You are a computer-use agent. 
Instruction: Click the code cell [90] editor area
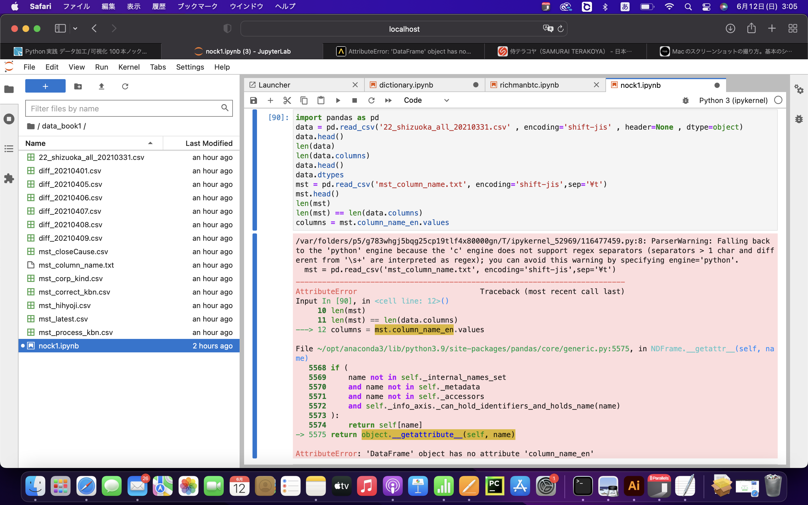point(535,170)
